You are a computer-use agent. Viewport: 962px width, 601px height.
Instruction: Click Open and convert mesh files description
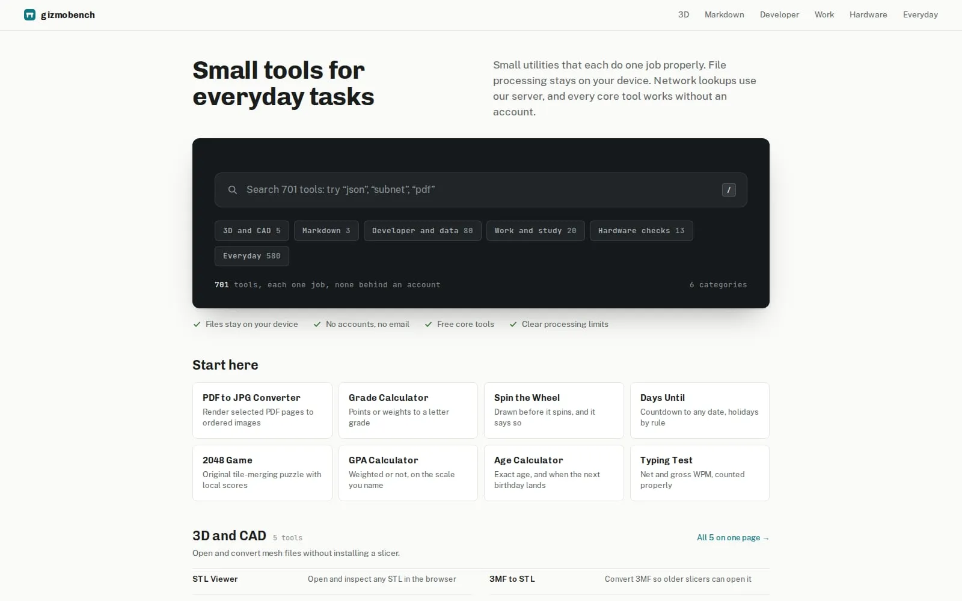(x=296, y=554)
